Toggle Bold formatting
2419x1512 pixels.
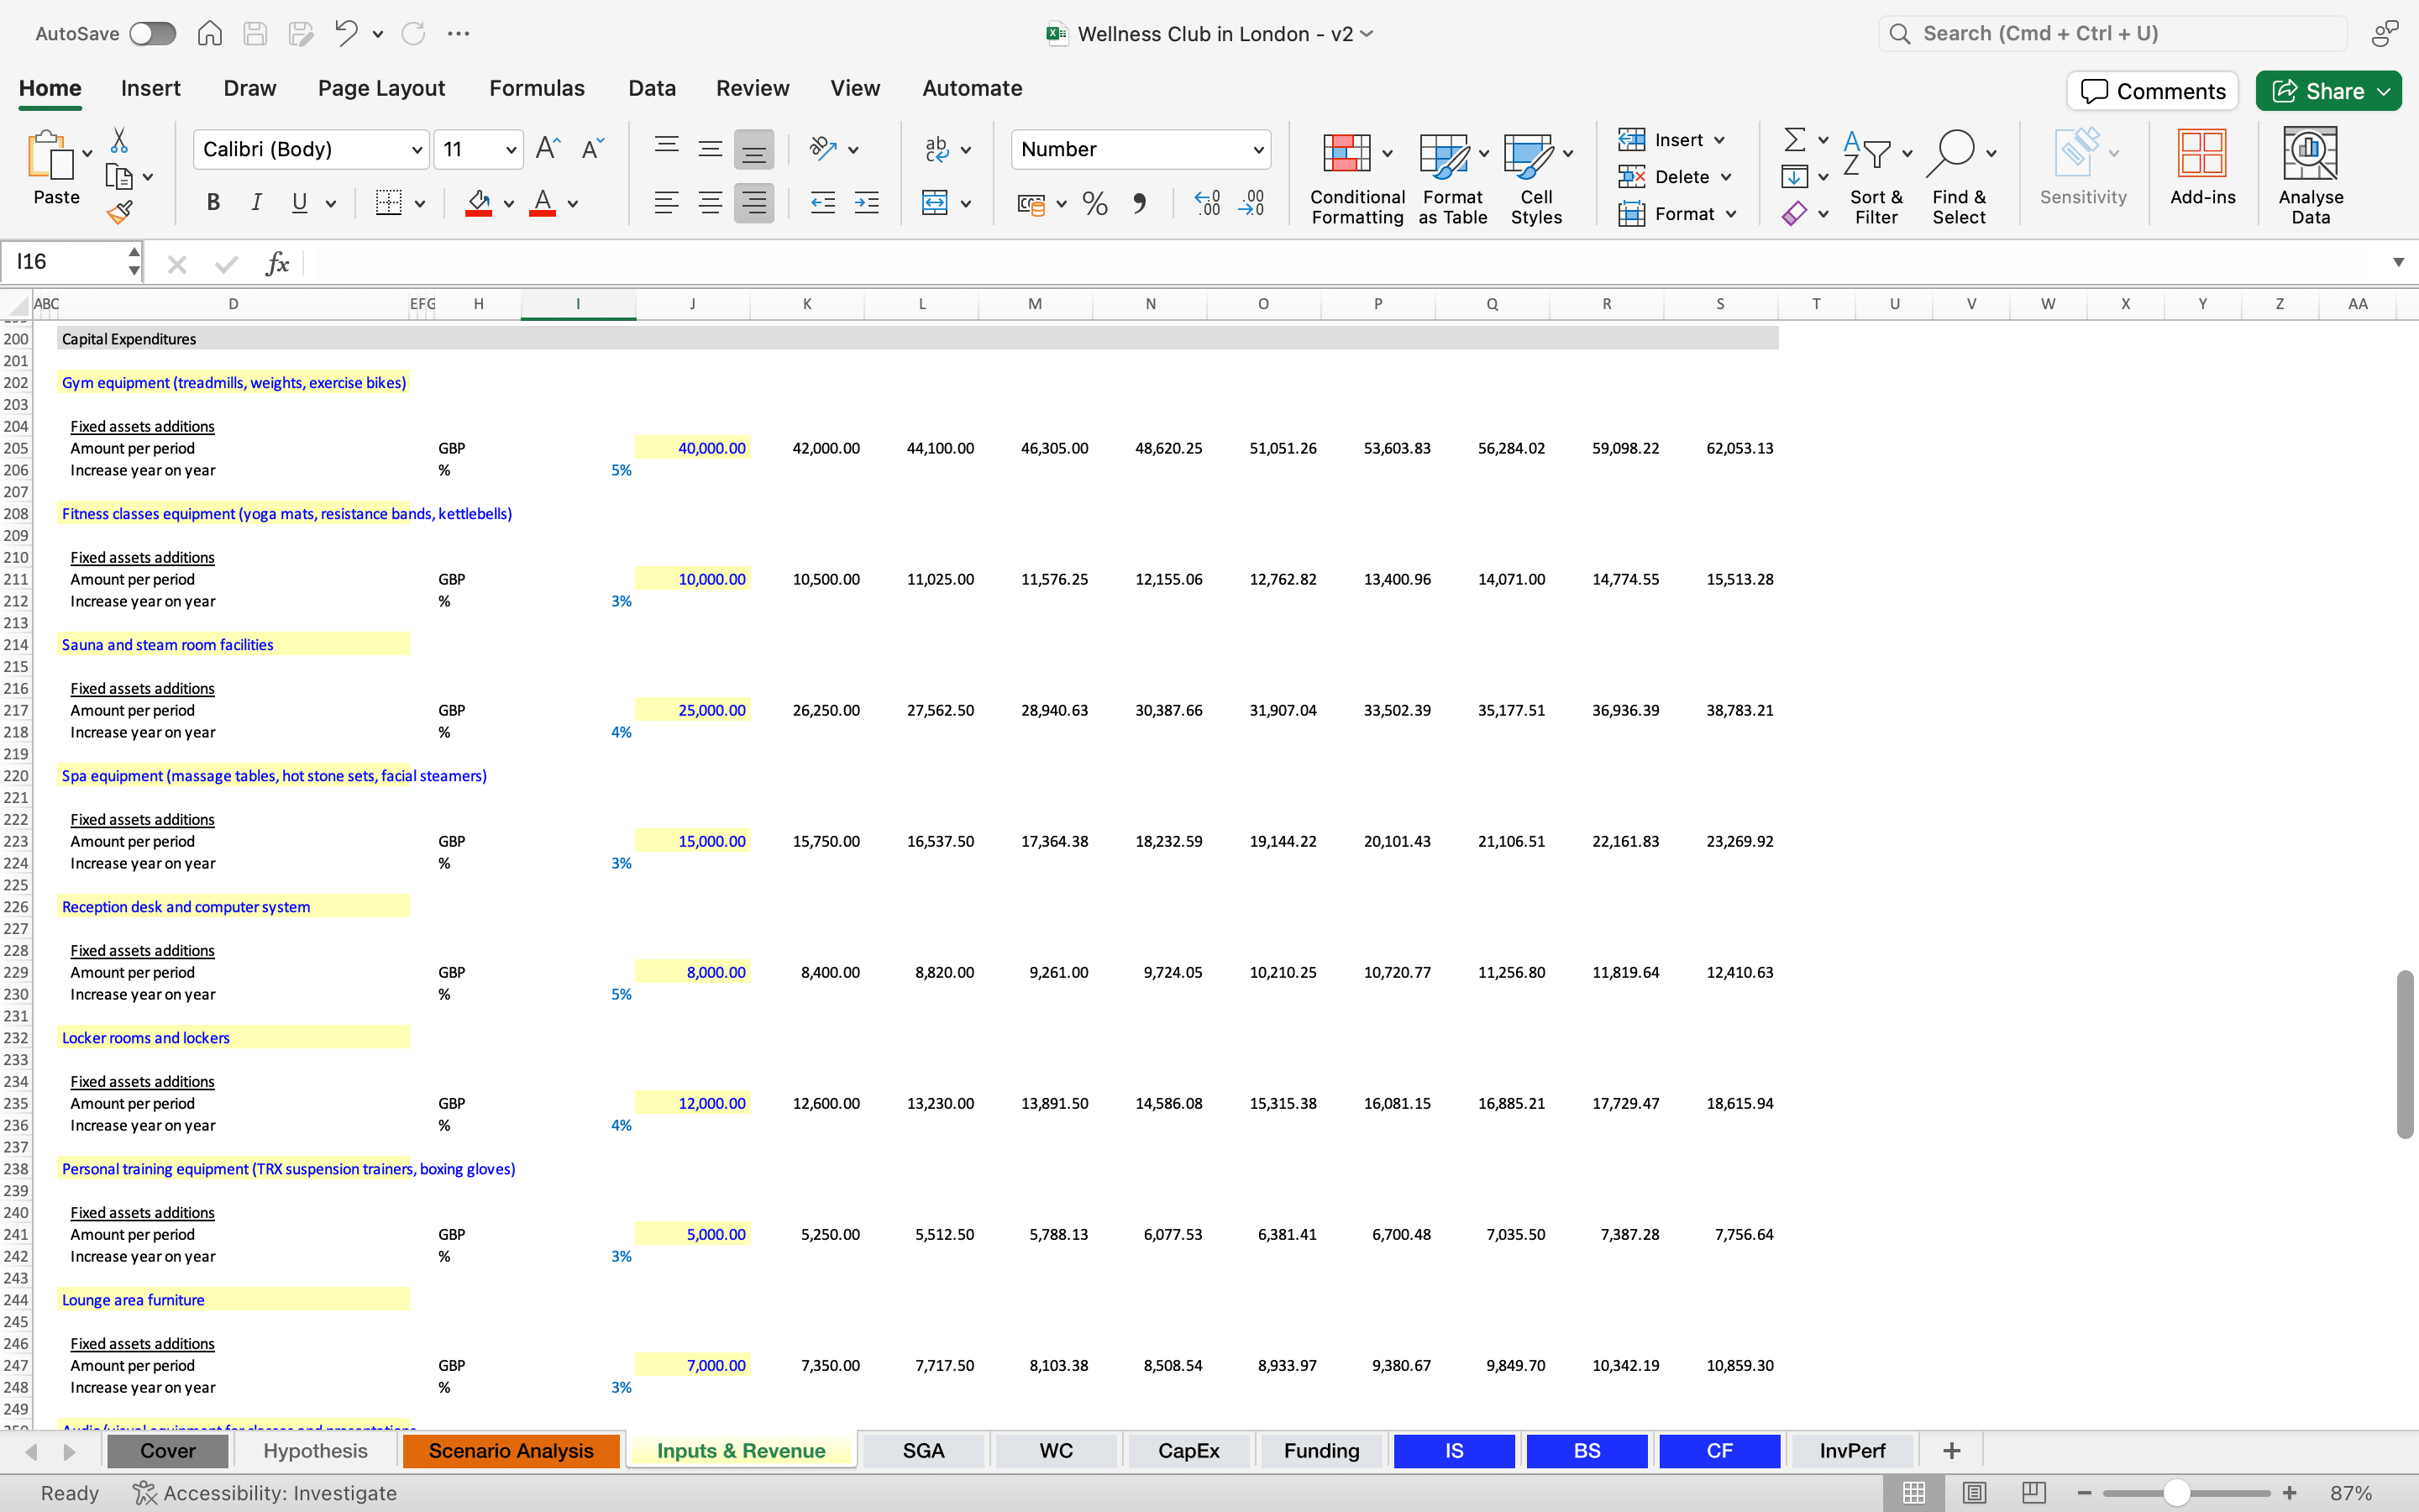pos(213,203)
